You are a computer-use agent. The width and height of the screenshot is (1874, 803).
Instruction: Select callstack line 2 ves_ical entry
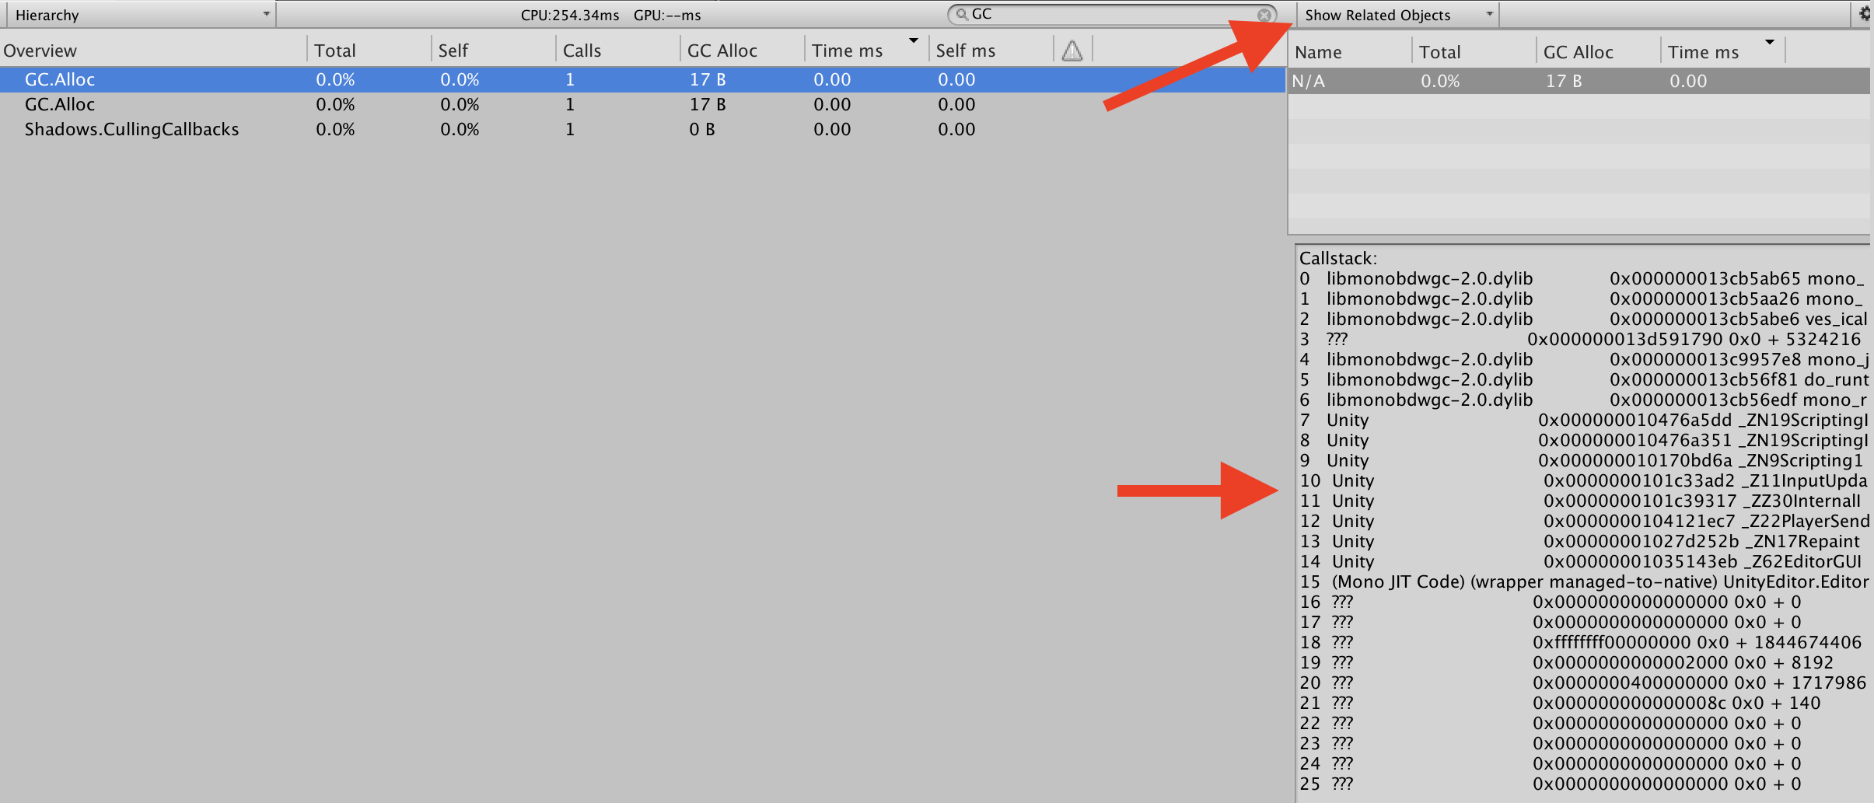[x=1583, y=319]
